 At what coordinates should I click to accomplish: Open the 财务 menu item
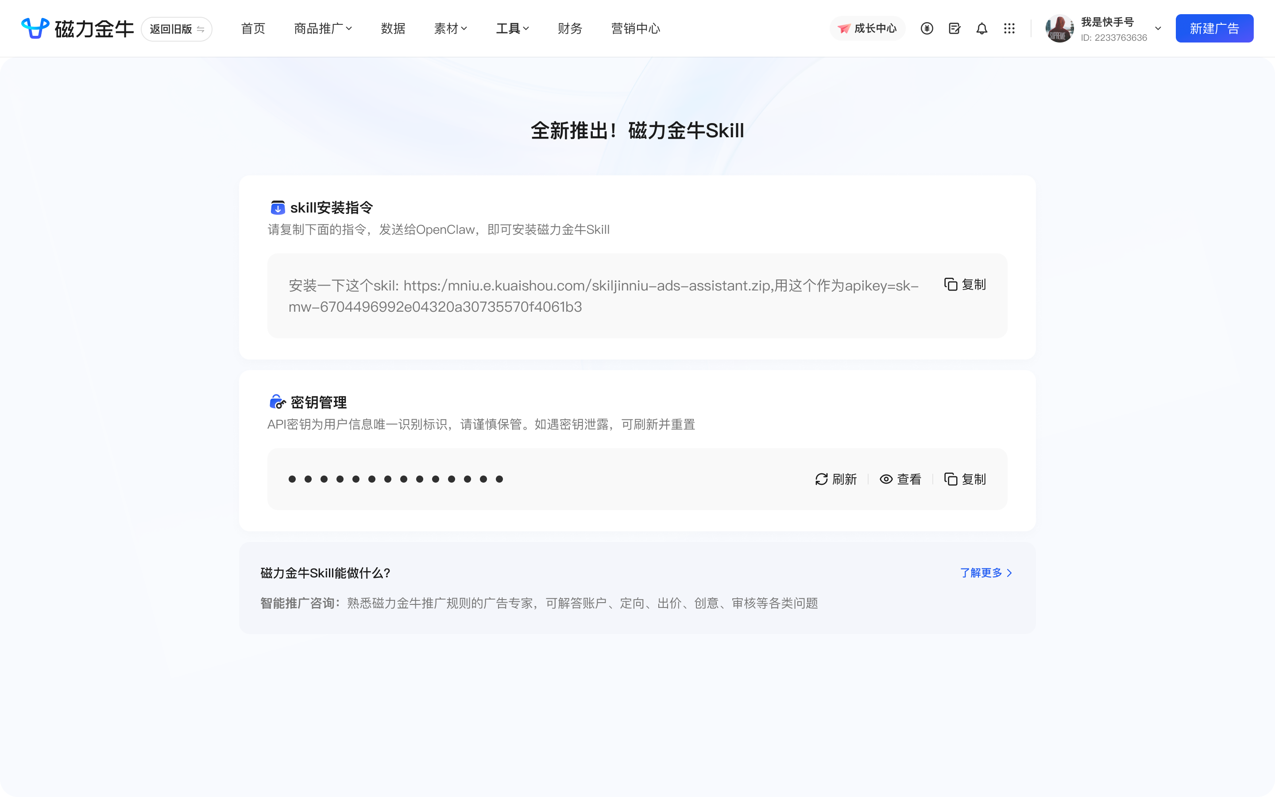570,28
